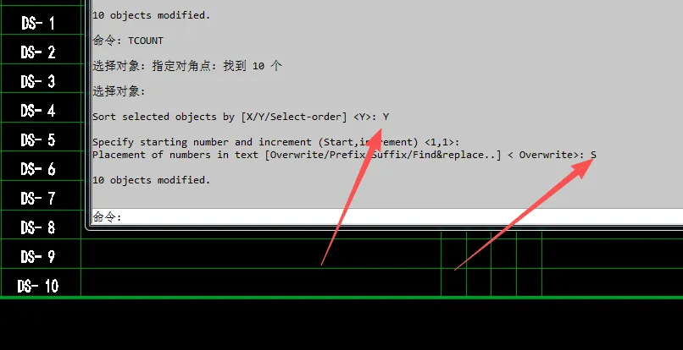This screenshot has height=350, width=683.
Task: Select the DS- 7 text label
Action: tap(38, 199)
